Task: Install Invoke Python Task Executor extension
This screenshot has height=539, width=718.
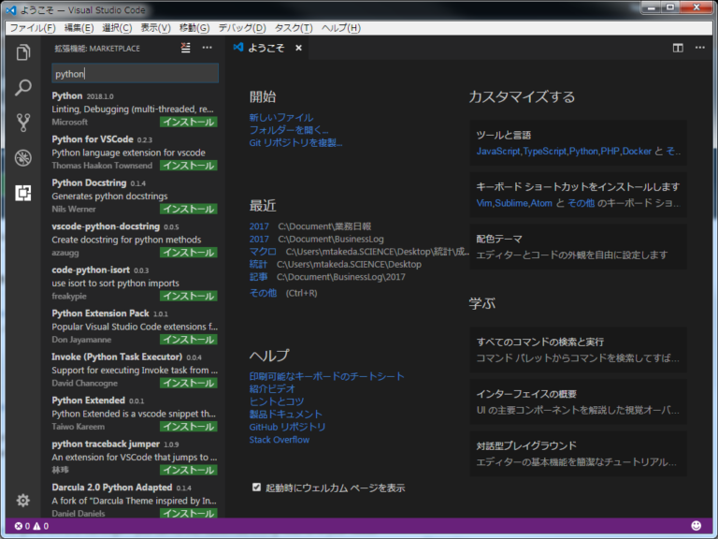Action: click(x=188, y=383)
